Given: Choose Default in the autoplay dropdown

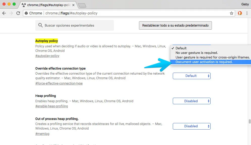Looking at the screenshot, I should click(210, 48).
